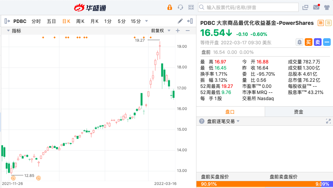Click the 19.27 high price label
The width and height of the screenshot is (333, 188).
pos(140,40)
